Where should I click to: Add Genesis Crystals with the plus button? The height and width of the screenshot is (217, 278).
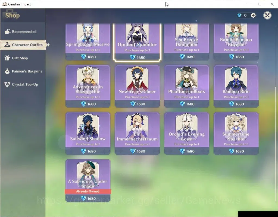253,15
